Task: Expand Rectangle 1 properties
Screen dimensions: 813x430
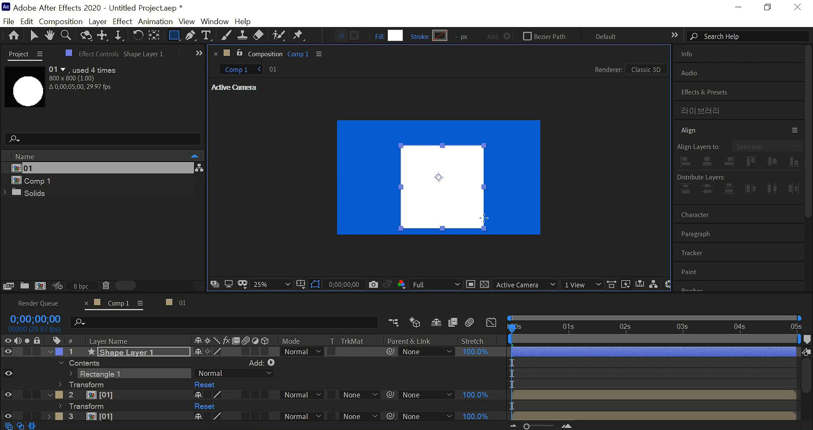Action: (71, 374)
